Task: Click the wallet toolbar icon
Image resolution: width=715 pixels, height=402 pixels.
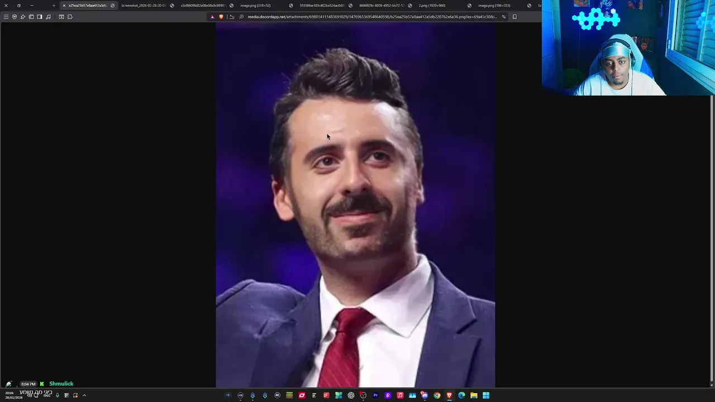Action: pos(31,17)
